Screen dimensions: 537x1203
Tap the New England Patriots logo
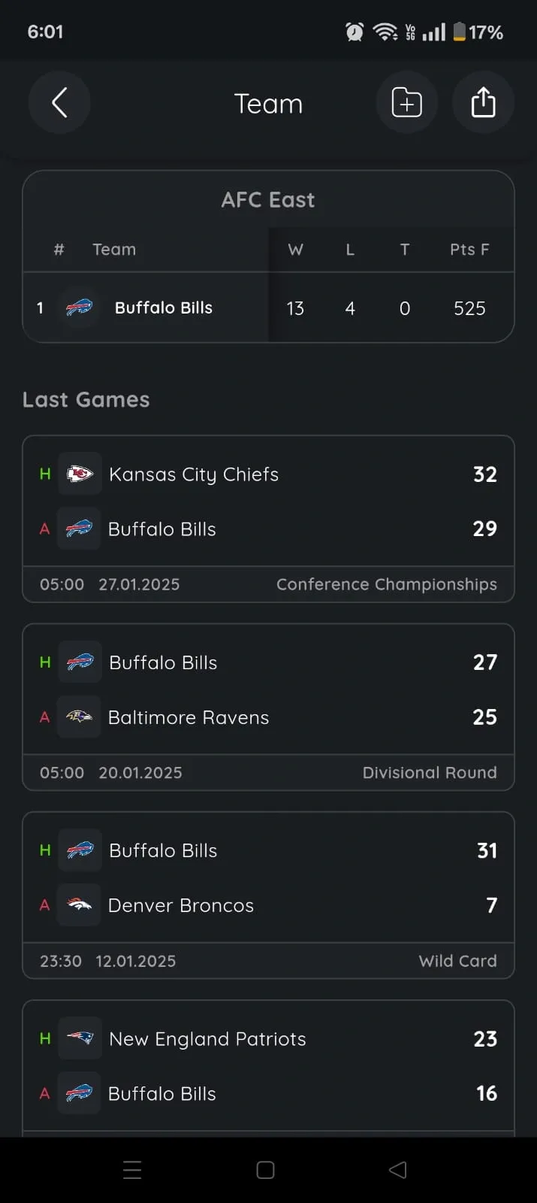click(80, 1038)
